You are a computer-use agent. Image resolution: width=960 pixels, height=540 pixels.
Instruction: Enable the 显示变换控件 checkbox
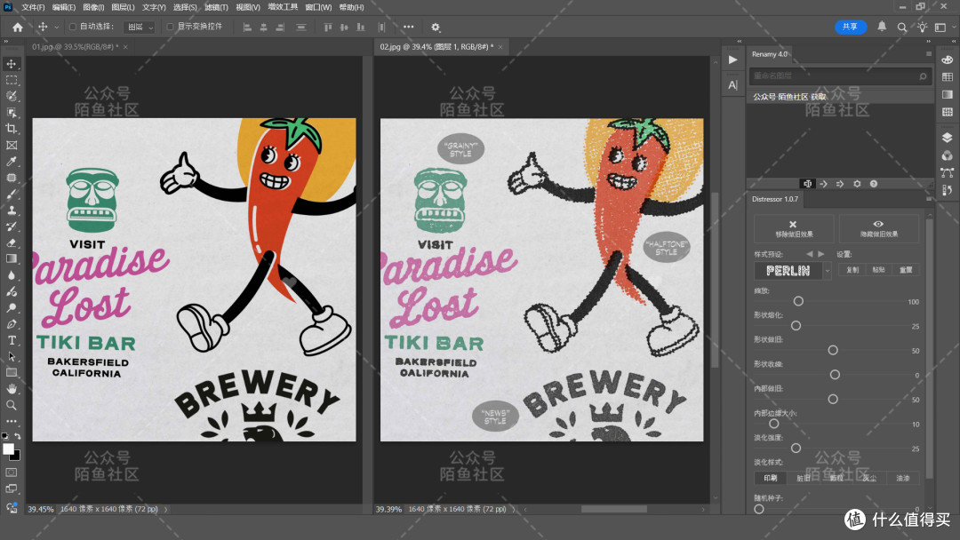tap(170, 27)
